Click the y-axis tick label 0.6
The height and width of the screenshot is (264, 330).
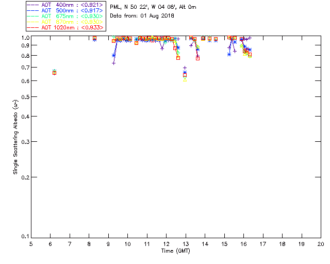click(x=25, y=81)
